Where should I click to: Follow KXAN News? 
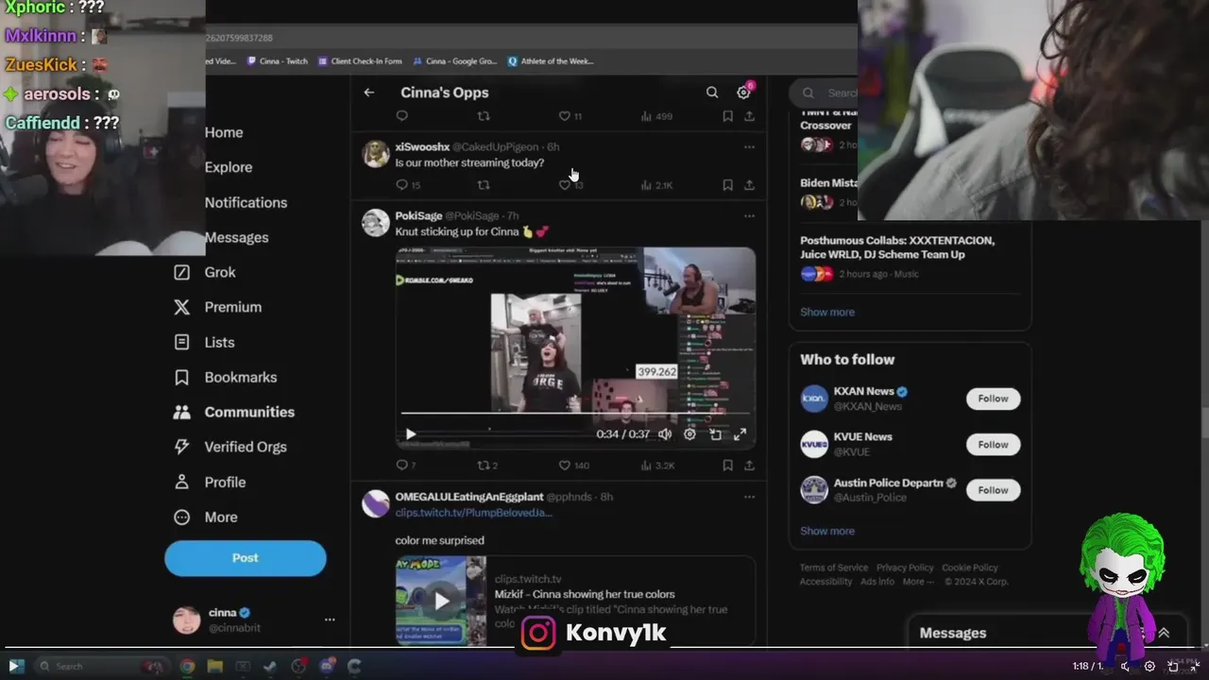pyautogui.click(x=993, y=399)
